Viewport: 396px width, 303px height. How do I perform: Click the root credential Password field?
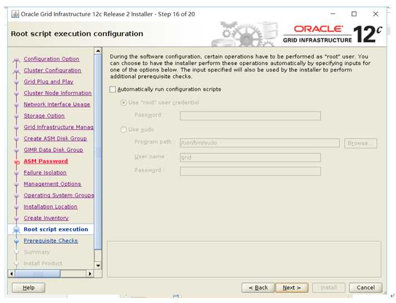250,116
